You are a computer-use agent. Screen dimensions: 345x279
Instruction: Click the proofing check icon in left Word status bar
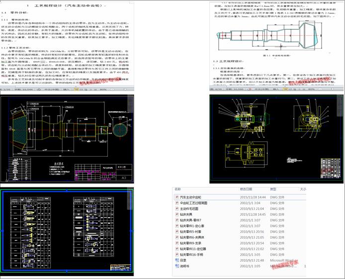(x=39, y=90)
